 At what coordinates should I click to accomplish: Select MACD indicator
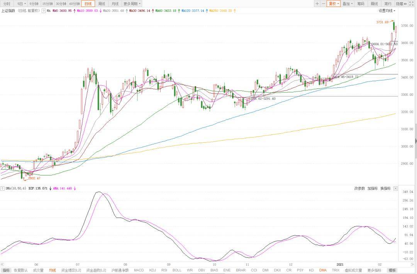(x=139, y=270)
